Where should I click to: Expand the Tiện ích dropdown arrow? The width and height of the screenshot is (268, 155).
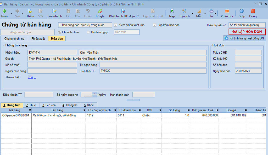tap(192, 14)
